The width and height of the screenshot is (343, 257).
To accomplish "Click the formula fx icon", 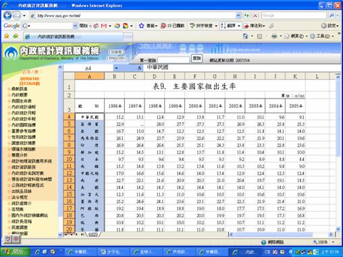I will click(140, 67).
